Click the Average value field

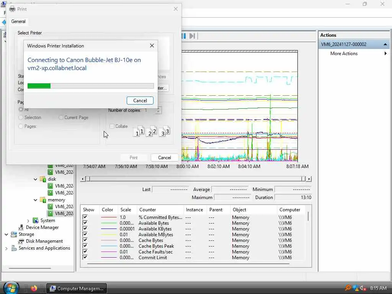(230, 189)
